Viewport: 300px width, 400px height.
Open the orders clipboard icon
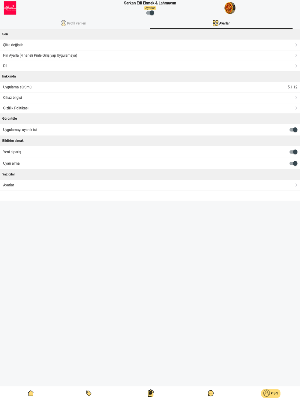click(x=151, y=393)
